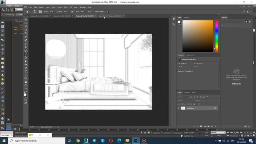
Task: Toggle the Erase to History checkbox
Action: tap(94, 12)
